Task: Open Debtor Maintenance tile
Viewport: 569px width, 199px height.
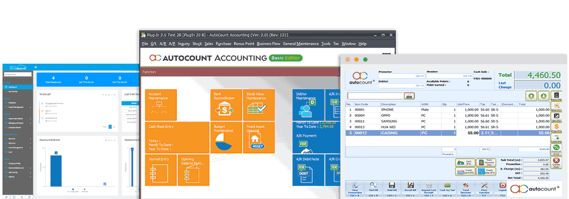Action: pos(308,105)
